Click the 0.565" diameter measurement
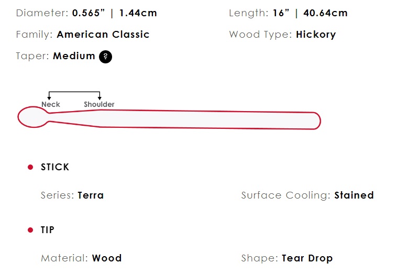The image size is (397, 274). point(89,13)
